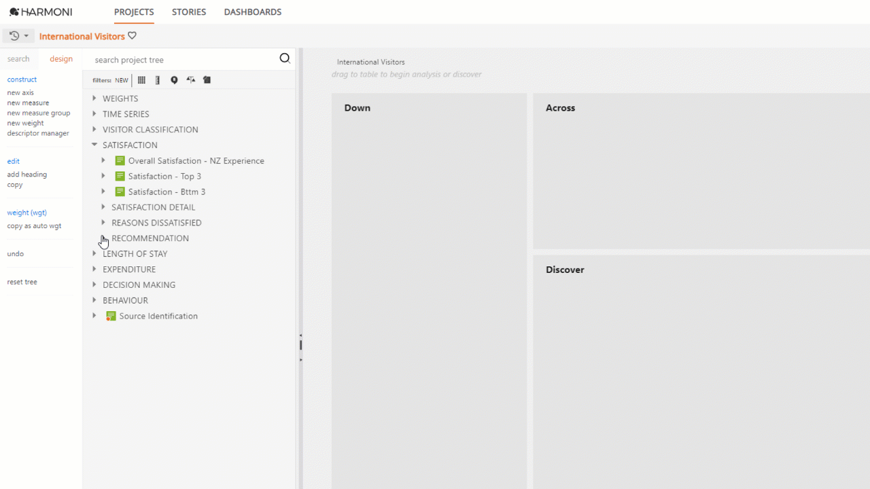Click copy under edit section
870x489 pixels.
15,185
